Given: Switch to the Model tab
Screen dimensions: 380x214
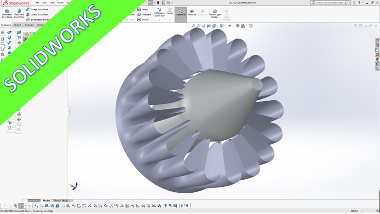Looking at the screenshot, I should (46, 201).
